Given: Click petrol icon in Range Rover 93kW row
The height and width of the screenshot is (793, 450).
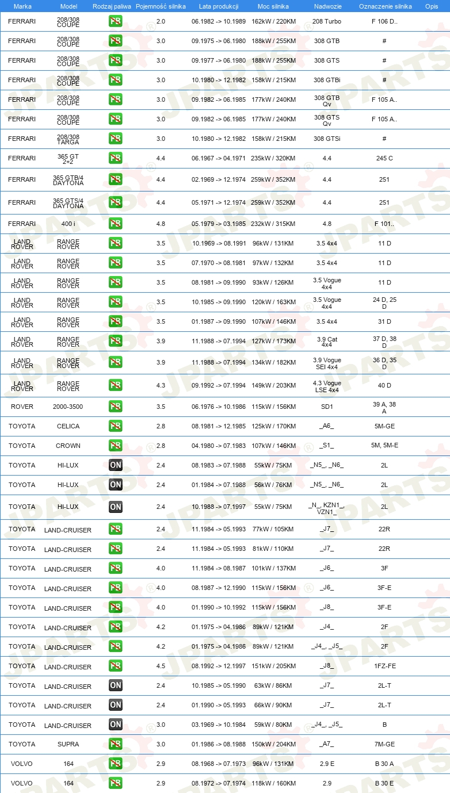Looking at the screenshot, I should 116,282.
